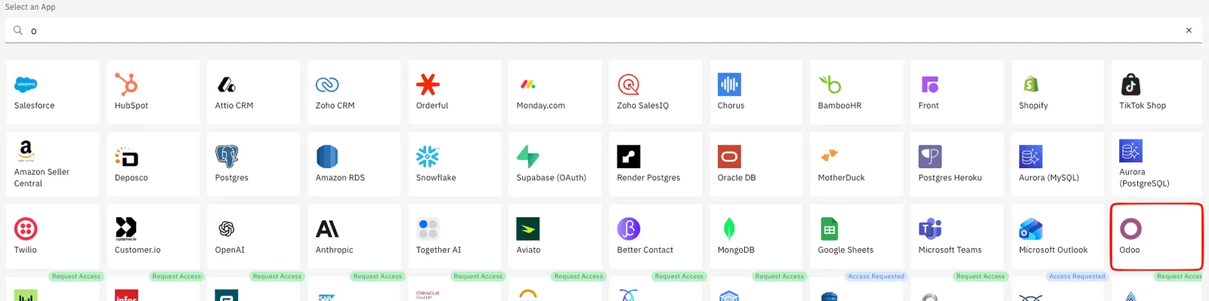Open the Render Postgres tile
This screenshot has width=1209, height=301.
[x=656, y=164]
